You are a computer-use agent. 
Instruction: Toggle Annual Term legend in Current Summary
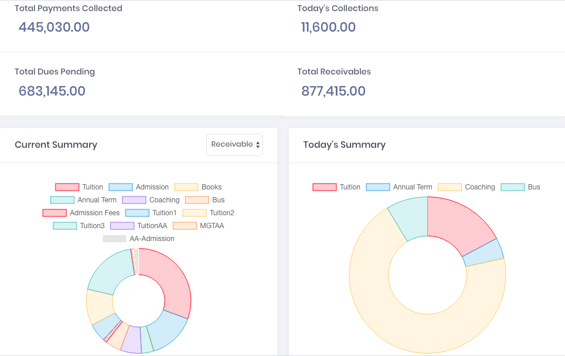(84, 200)
